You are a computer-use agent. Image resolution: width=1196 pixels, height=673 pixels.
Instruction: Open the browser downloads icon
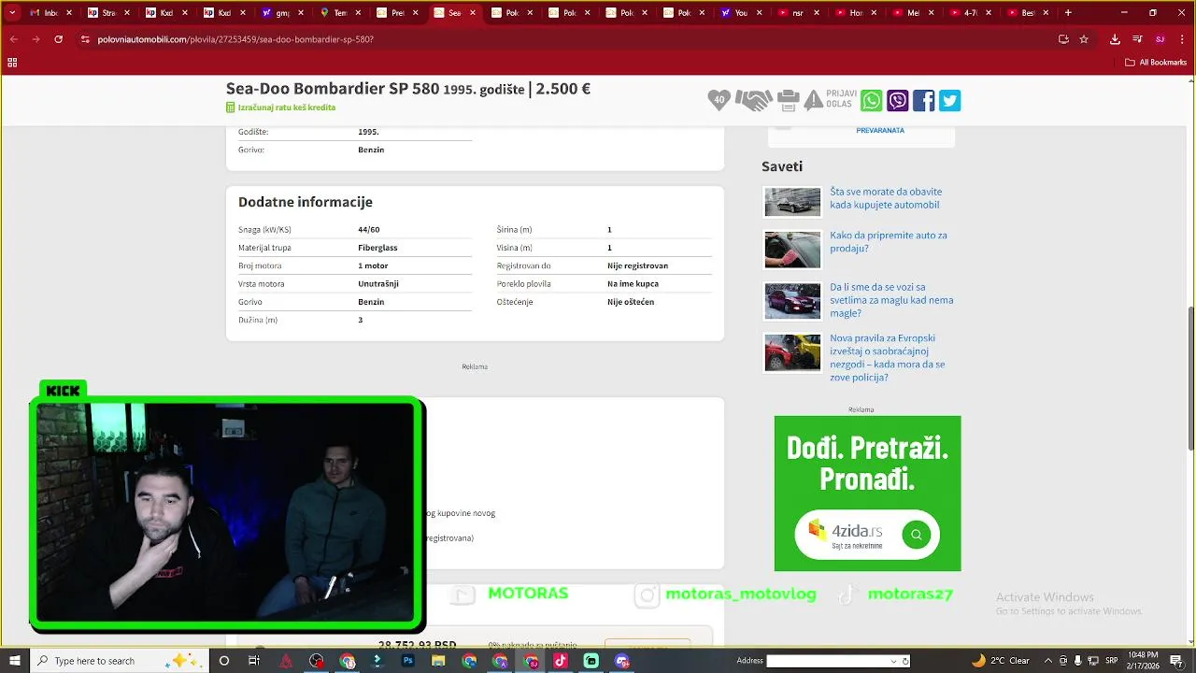(x=1115, y=39)
